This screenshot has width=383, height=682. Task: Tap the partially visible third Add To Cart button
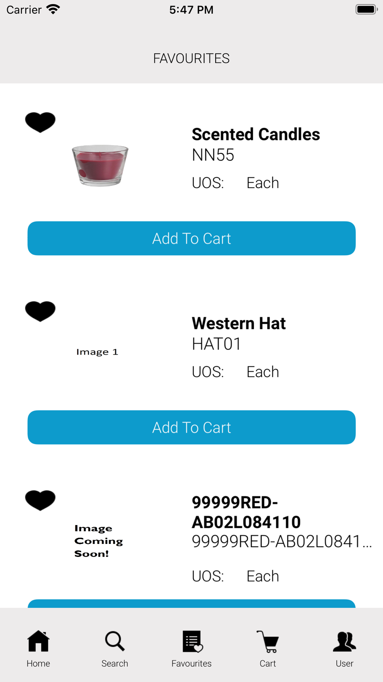[x=191, y=603]
